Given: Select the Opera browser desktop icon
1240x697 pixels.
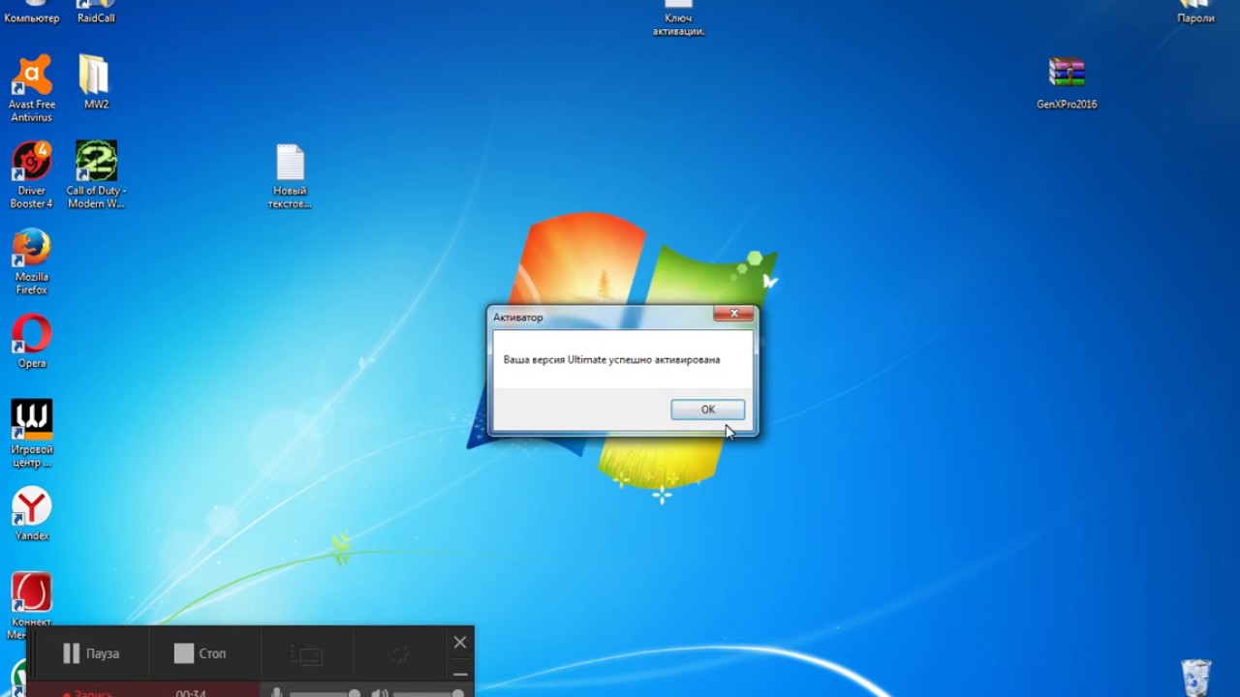Looking at the screenshot, I should [x=32, y=342].
